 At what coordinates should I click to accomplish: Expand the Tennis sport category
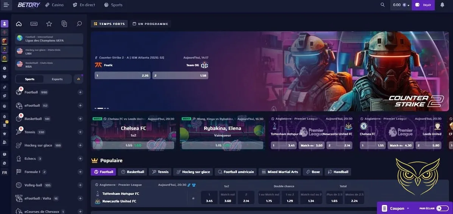(x=80, y=132)
